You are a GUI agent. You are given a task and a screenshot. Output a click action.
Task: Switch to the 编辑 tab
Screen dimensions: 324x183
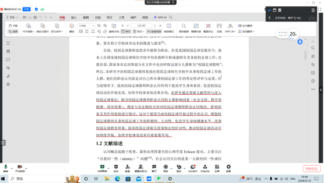coord(86,18)
